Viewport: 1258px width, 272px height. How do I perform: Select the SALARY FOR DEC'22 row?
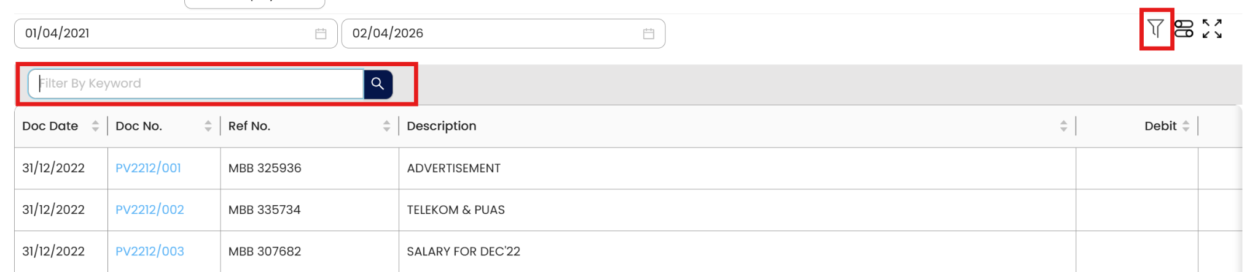pyautogui.click(x=463, y=252)
